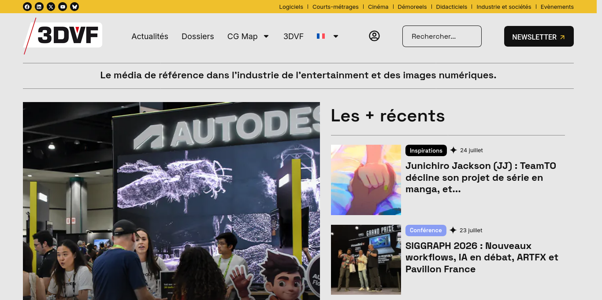Click the site tagline 'Le média de référence'
Screen dimensions: 602x300
(x=298, y=75)
